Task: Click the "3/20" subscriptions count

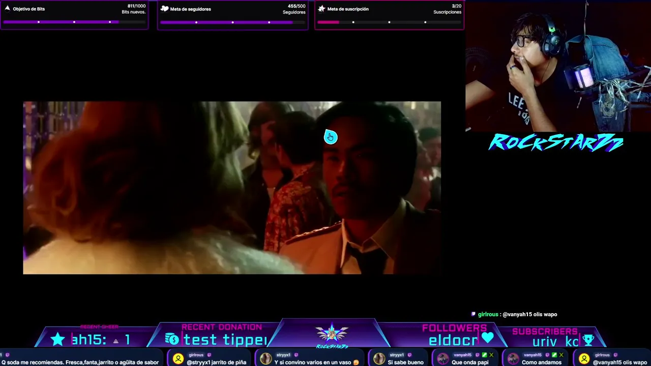Action: 457,6
